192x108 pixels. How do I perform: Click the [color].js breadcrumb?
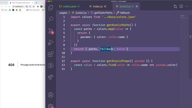79,13
